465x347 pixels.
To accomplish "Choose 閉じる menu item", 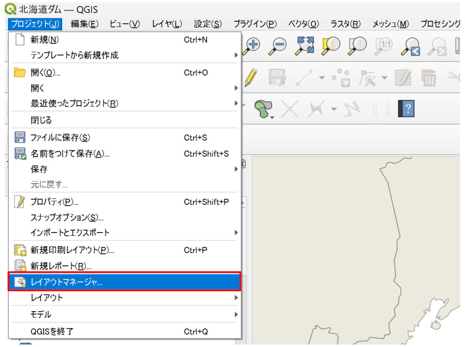I will point(124,120).
